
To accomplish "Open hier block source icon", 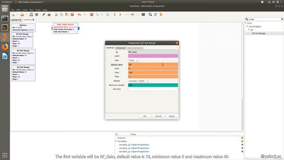I will pos(161,15).
